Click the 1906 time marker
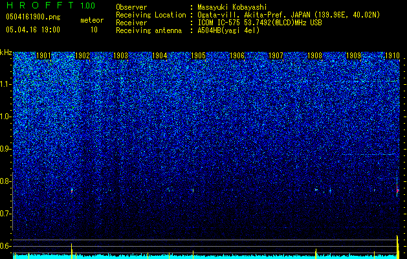Screen dimensions: 407x259 point(237,56)
